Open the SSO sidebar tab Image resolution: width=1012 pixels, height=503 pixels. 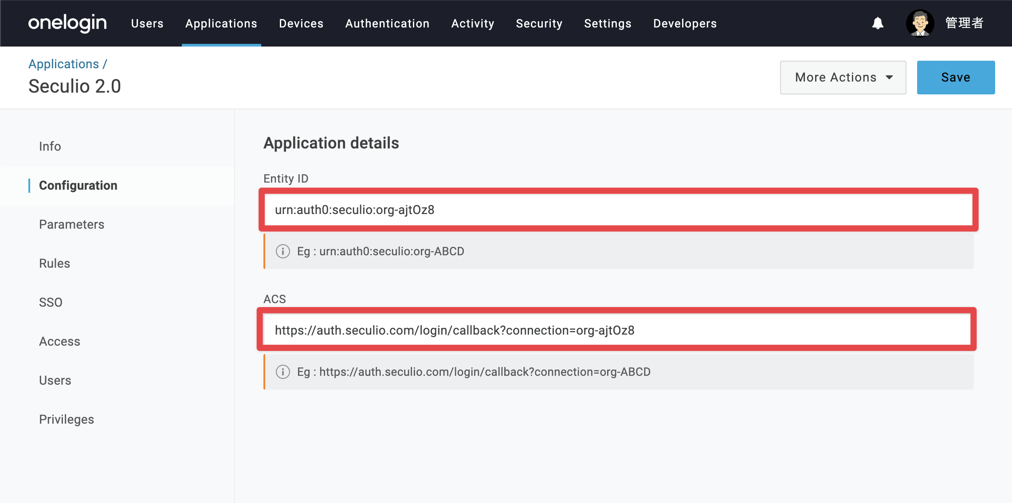[51, 302]
